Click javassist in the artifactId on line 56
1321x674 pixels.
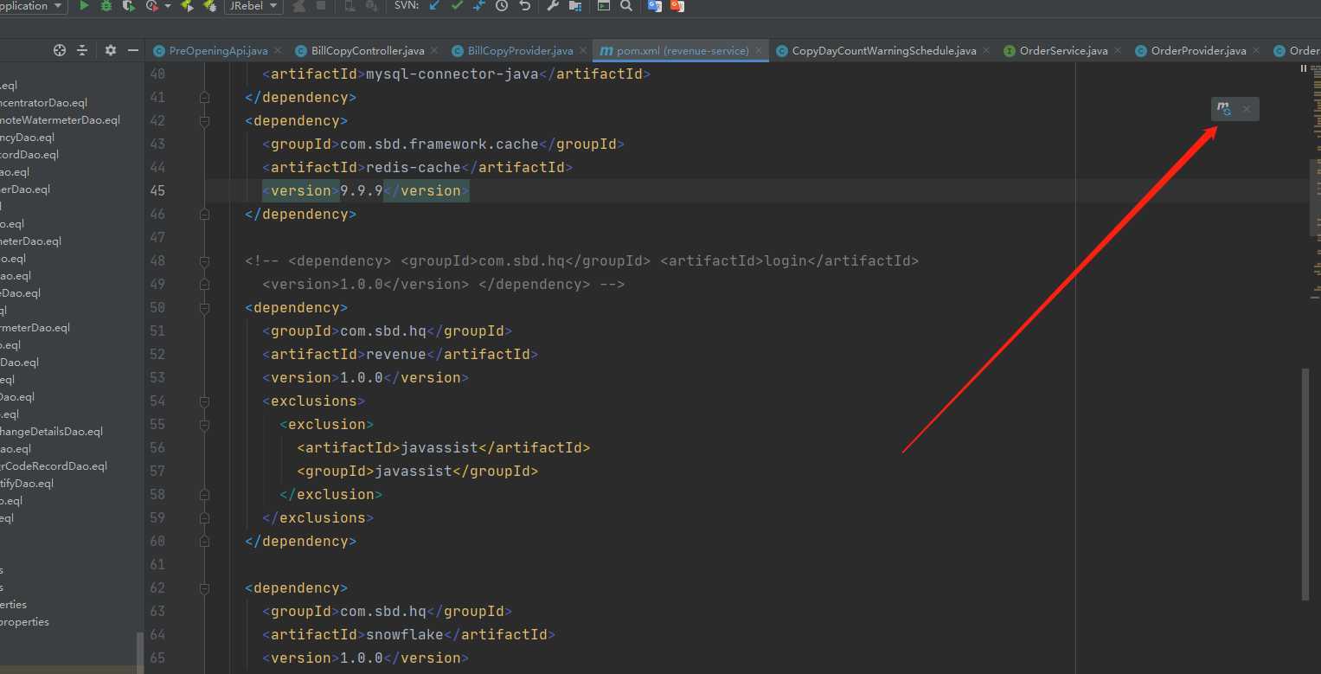point(439,448)
